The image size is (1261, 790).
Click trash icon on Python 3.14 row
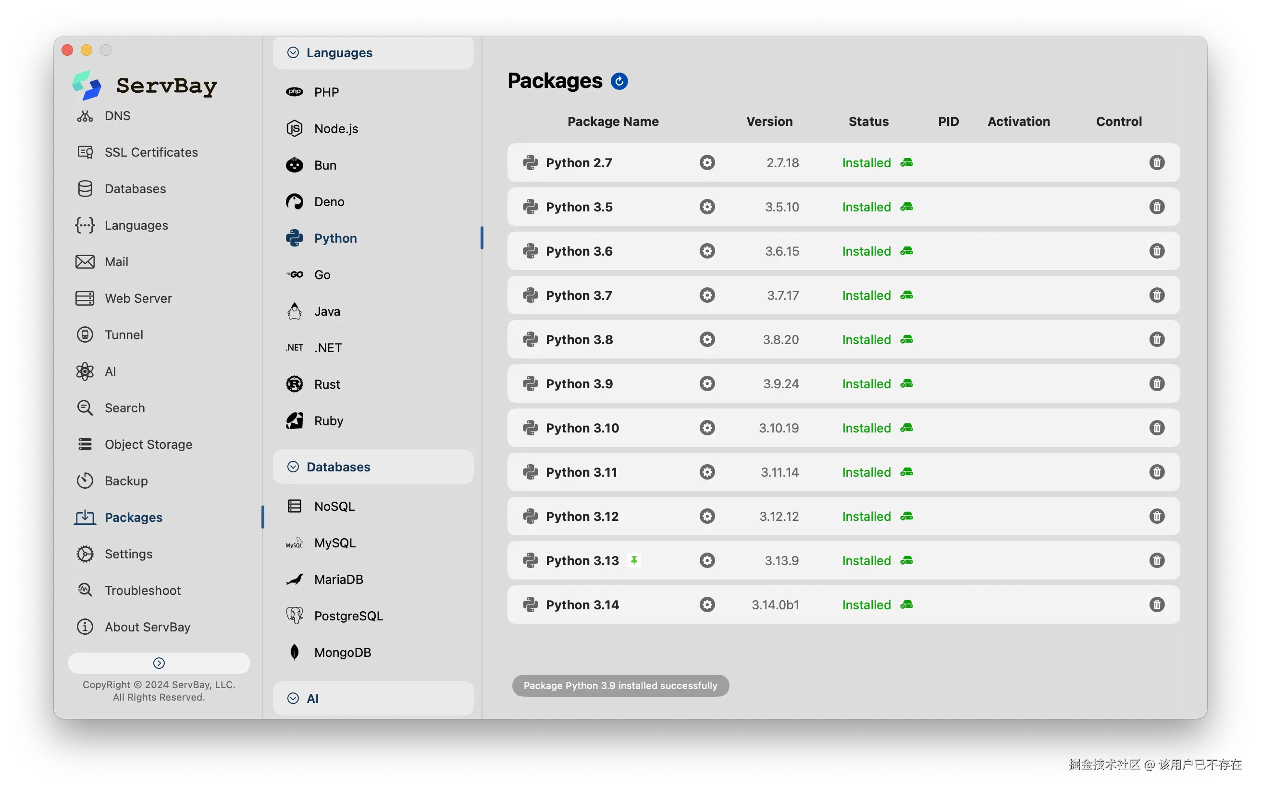coord(1157,605)
